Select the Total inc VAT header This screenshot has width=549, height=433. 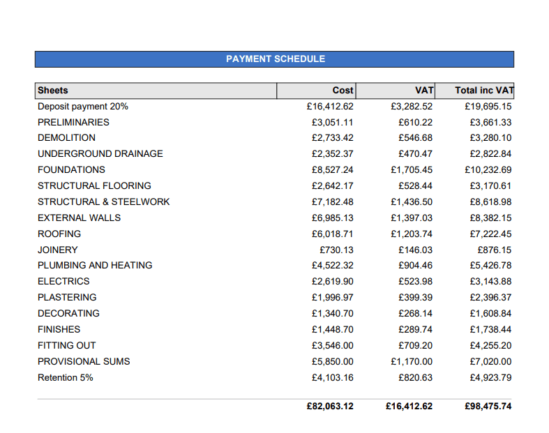483,90
